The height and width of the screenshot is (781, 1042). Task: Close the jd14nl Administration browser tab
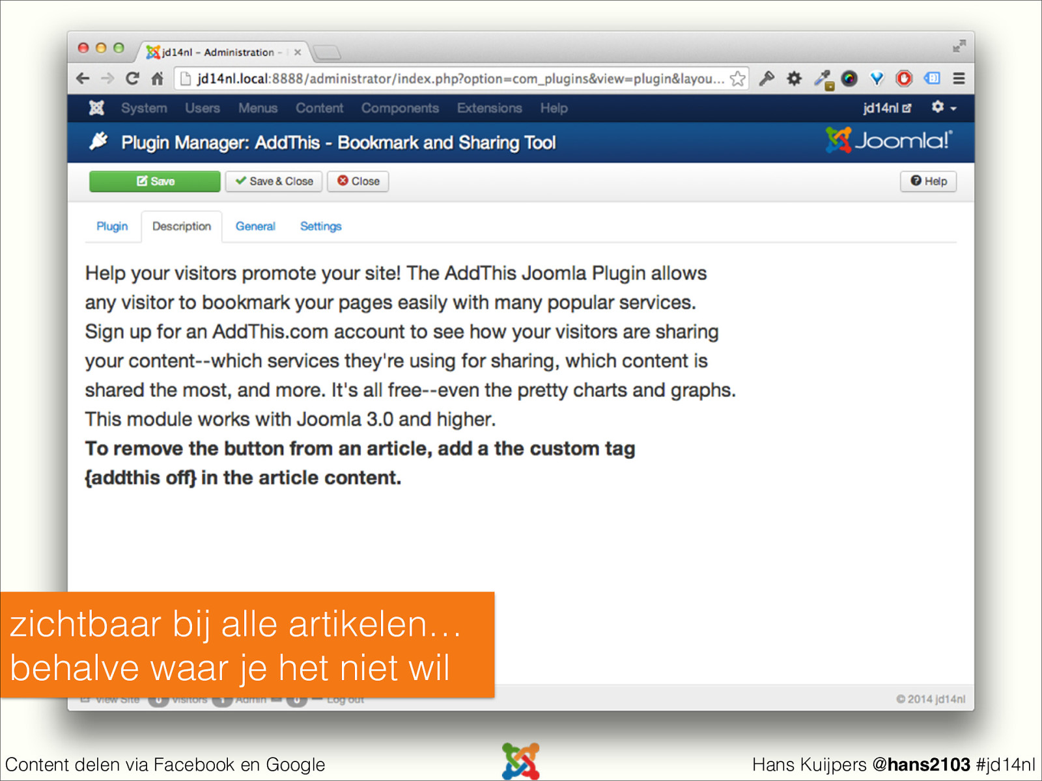[x=298, y=52]
